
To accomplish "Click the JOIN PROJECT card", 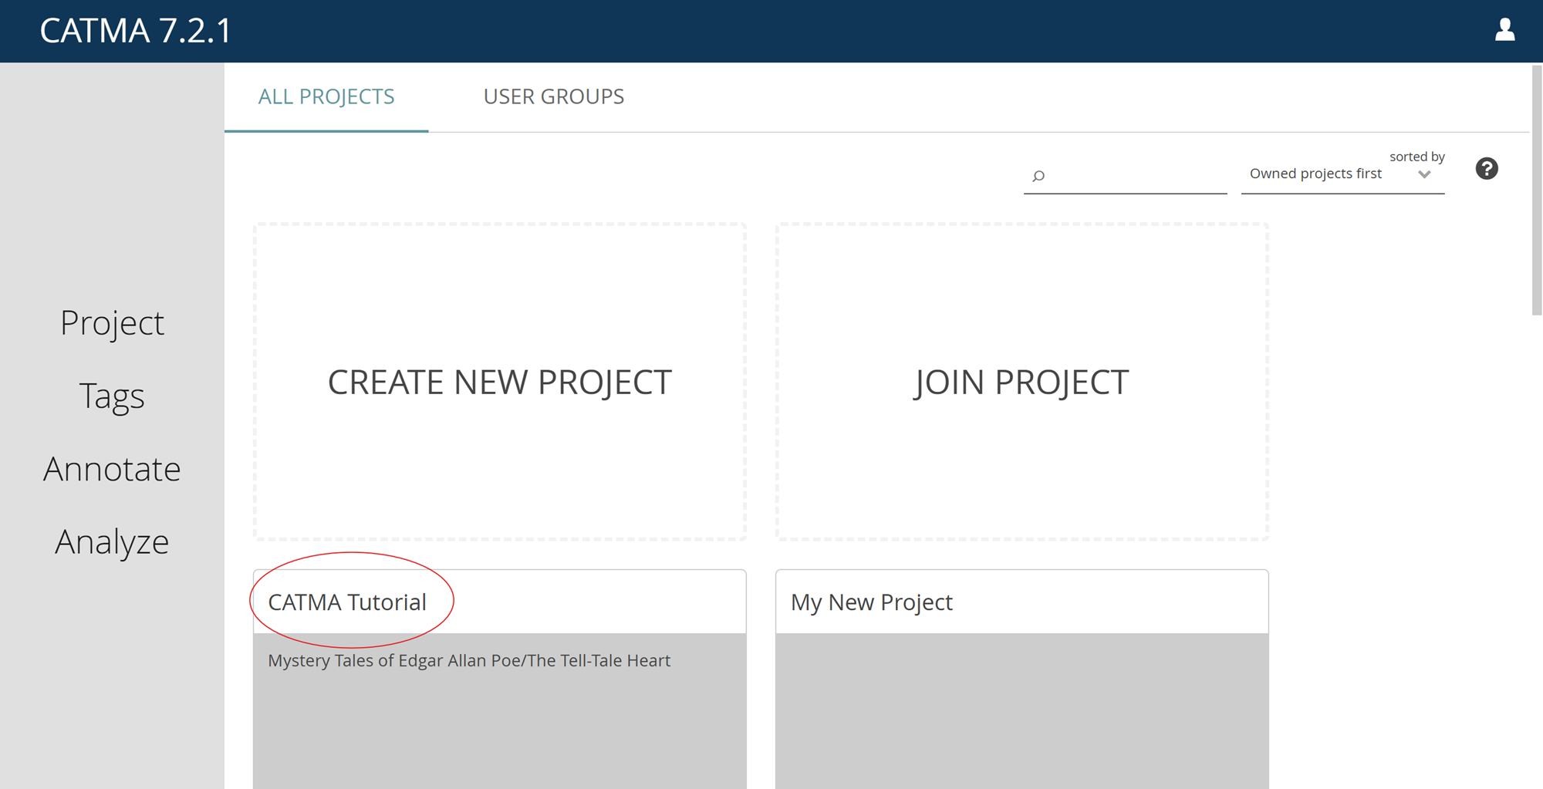I will coord(1022,382).
